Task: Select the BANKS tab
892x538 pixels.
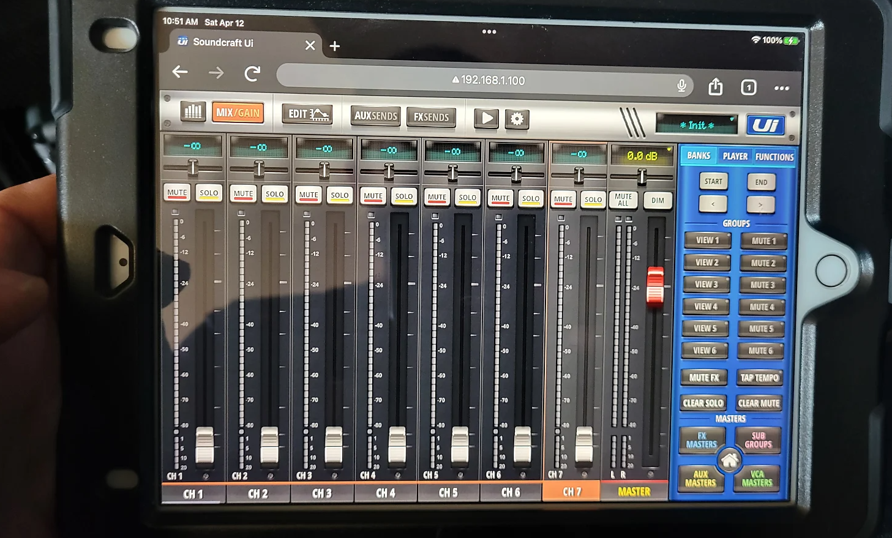Action: 699,156
